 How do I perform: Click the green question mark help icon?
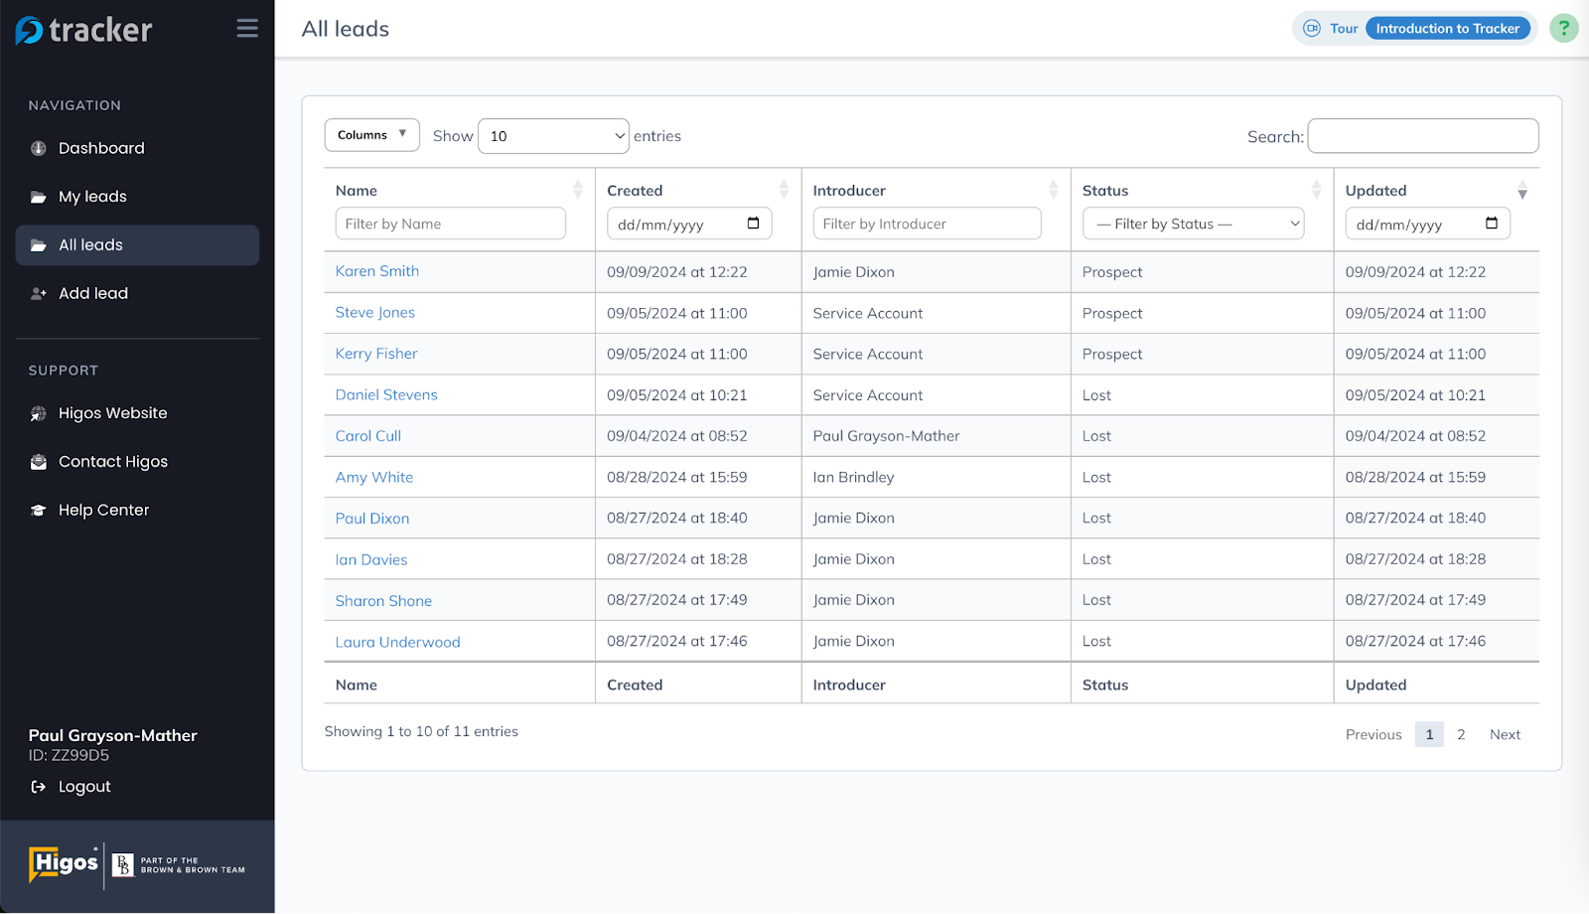(x=1563, y=28)
